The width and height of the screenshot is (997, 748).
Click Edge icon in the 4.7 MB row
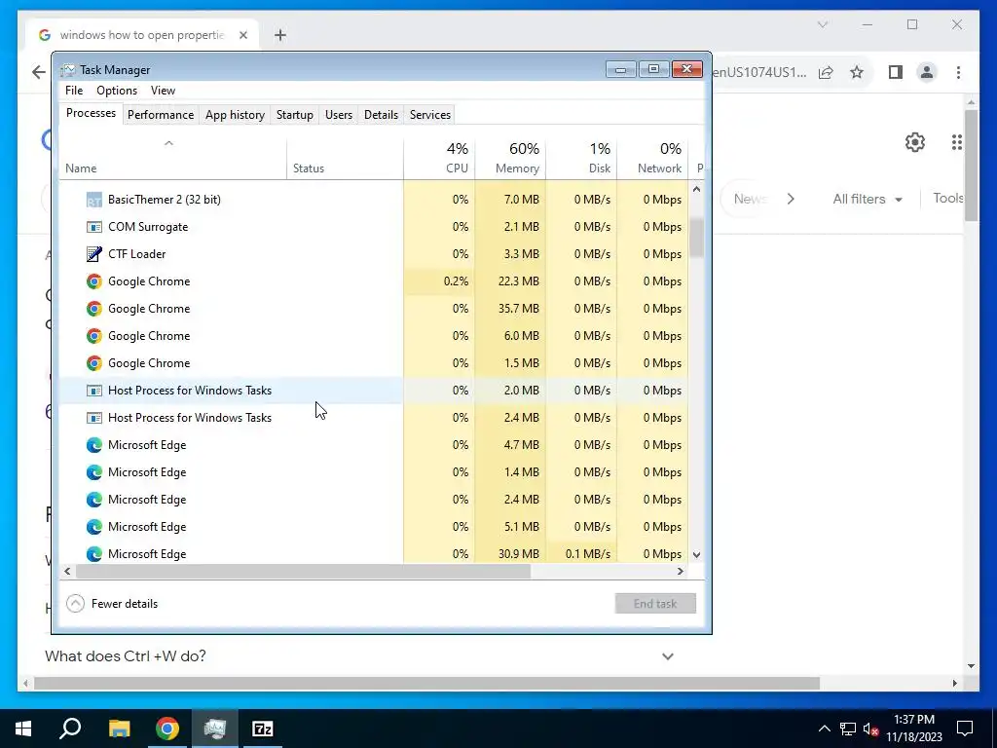point(94,445)
